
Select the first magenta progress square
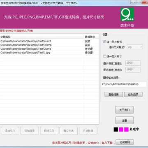[121, 129]
